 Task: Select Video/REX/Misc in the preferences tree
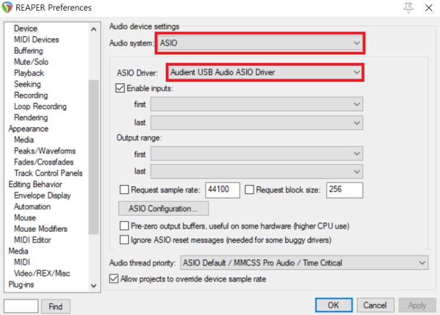coord(42,273)
